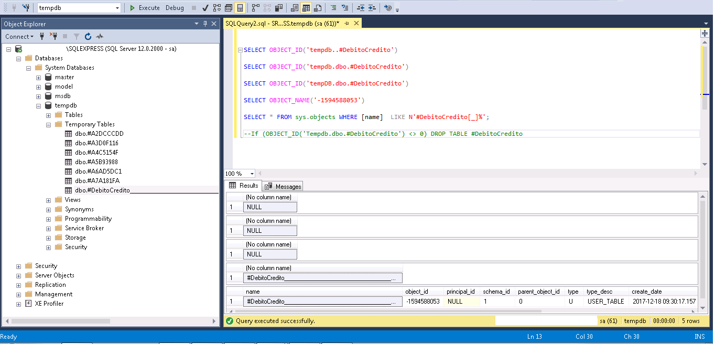Toggle IntelliSense on the query toolbar

[x=240, y=7]
